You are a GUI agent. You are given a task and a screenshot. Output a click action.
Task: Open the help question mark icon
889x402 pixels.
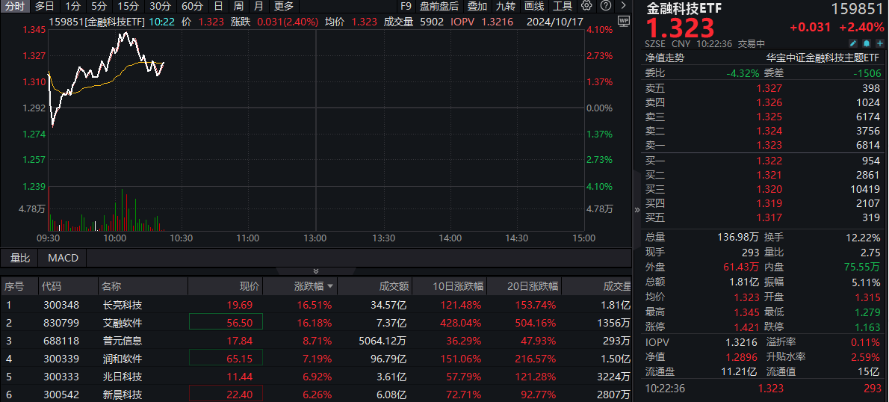[606, 6]
